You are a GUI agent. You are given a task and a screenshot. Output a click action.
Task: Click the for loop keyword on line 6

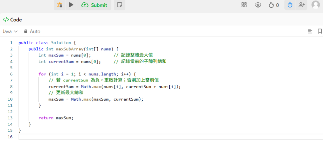pos(42,74)
